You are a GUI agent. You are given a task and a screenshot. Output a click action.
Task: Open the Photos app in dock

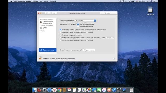tap(89, 90)
